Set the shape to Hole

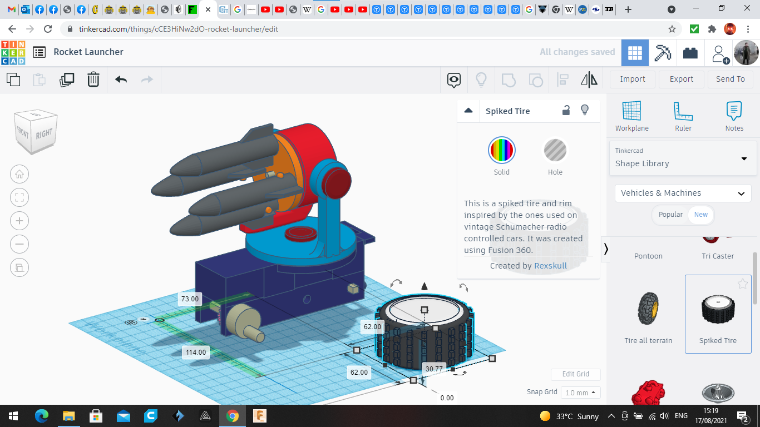tap(555, 151)
